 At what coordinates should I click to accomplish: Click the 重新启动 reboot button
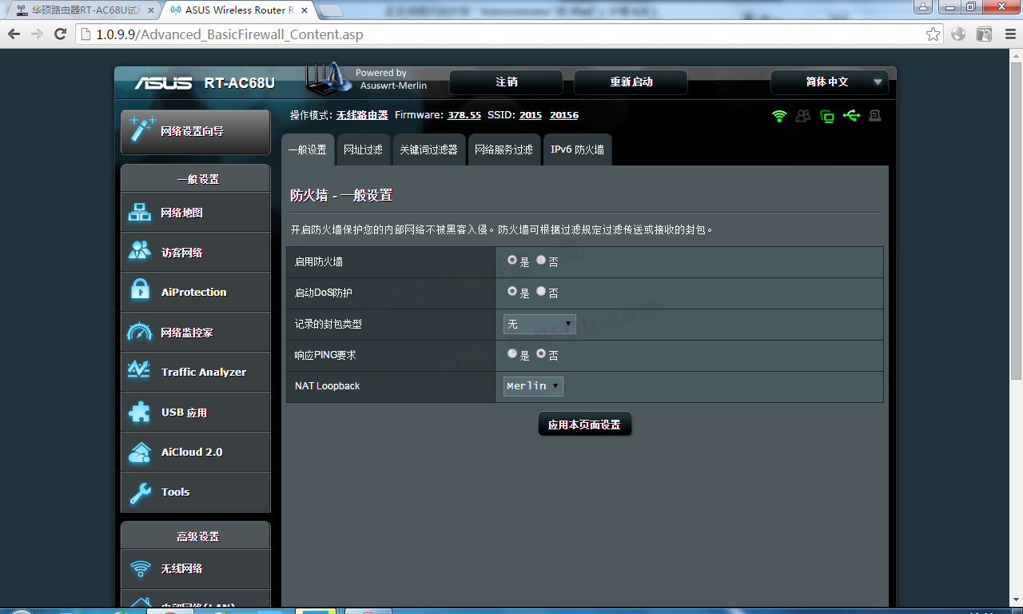coord(631,82)
